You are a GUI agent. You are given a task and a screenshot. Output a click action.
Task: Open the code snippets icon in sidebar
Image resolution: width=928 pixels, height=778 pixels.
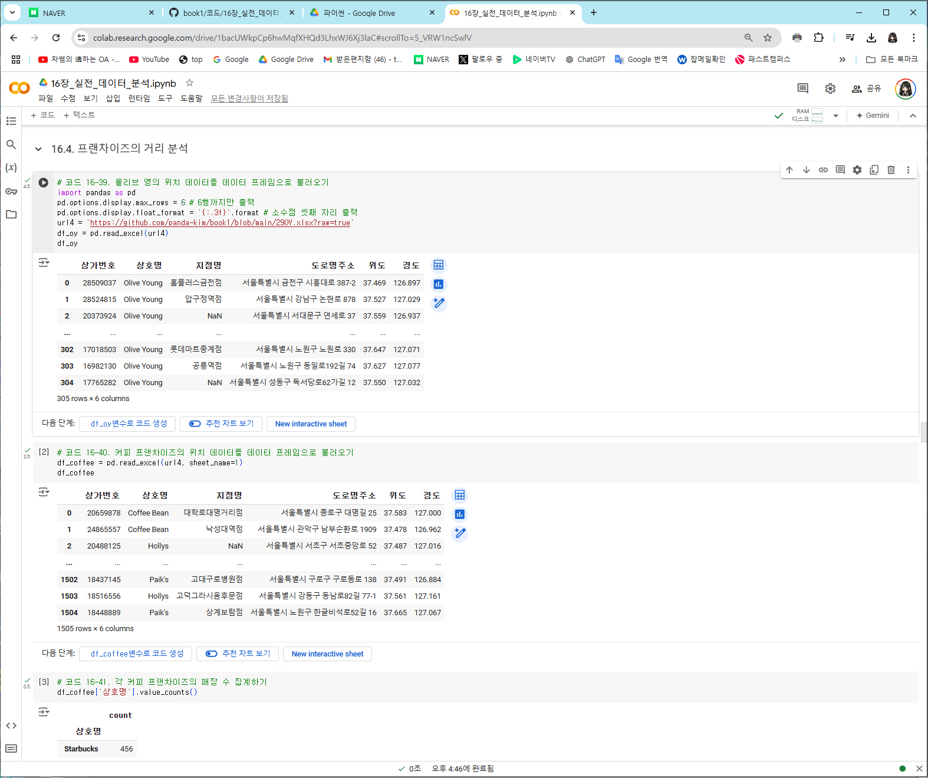click(x=11, y=726)
